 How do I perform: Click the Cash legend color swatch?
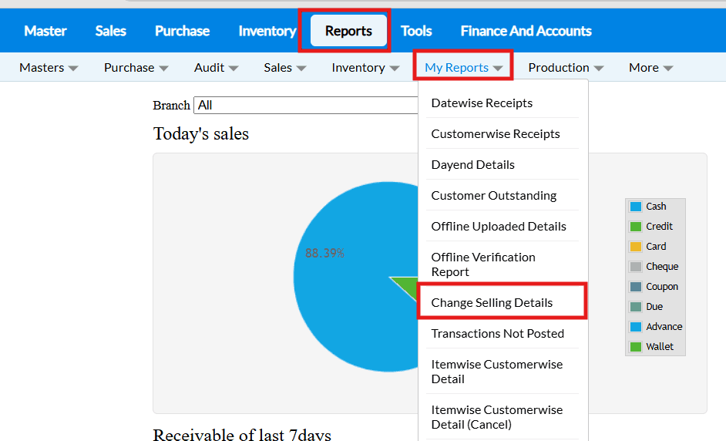coord(636,207)
